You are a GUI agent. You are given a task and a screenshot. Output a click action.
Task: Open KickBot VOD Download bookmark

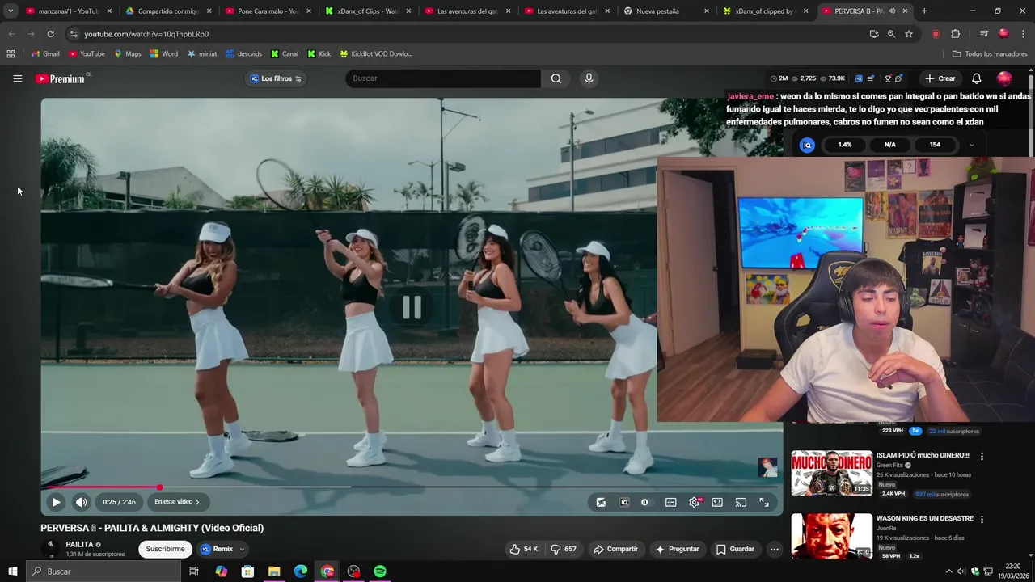[x=376, y=54]
